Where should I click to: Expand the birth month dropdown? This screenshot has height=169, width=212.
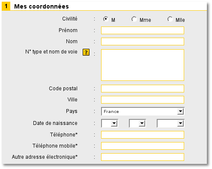137,123
